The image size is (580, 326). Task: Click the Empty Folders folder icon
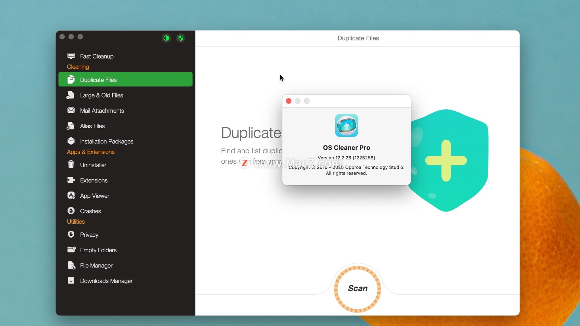(x=72, y=249)
